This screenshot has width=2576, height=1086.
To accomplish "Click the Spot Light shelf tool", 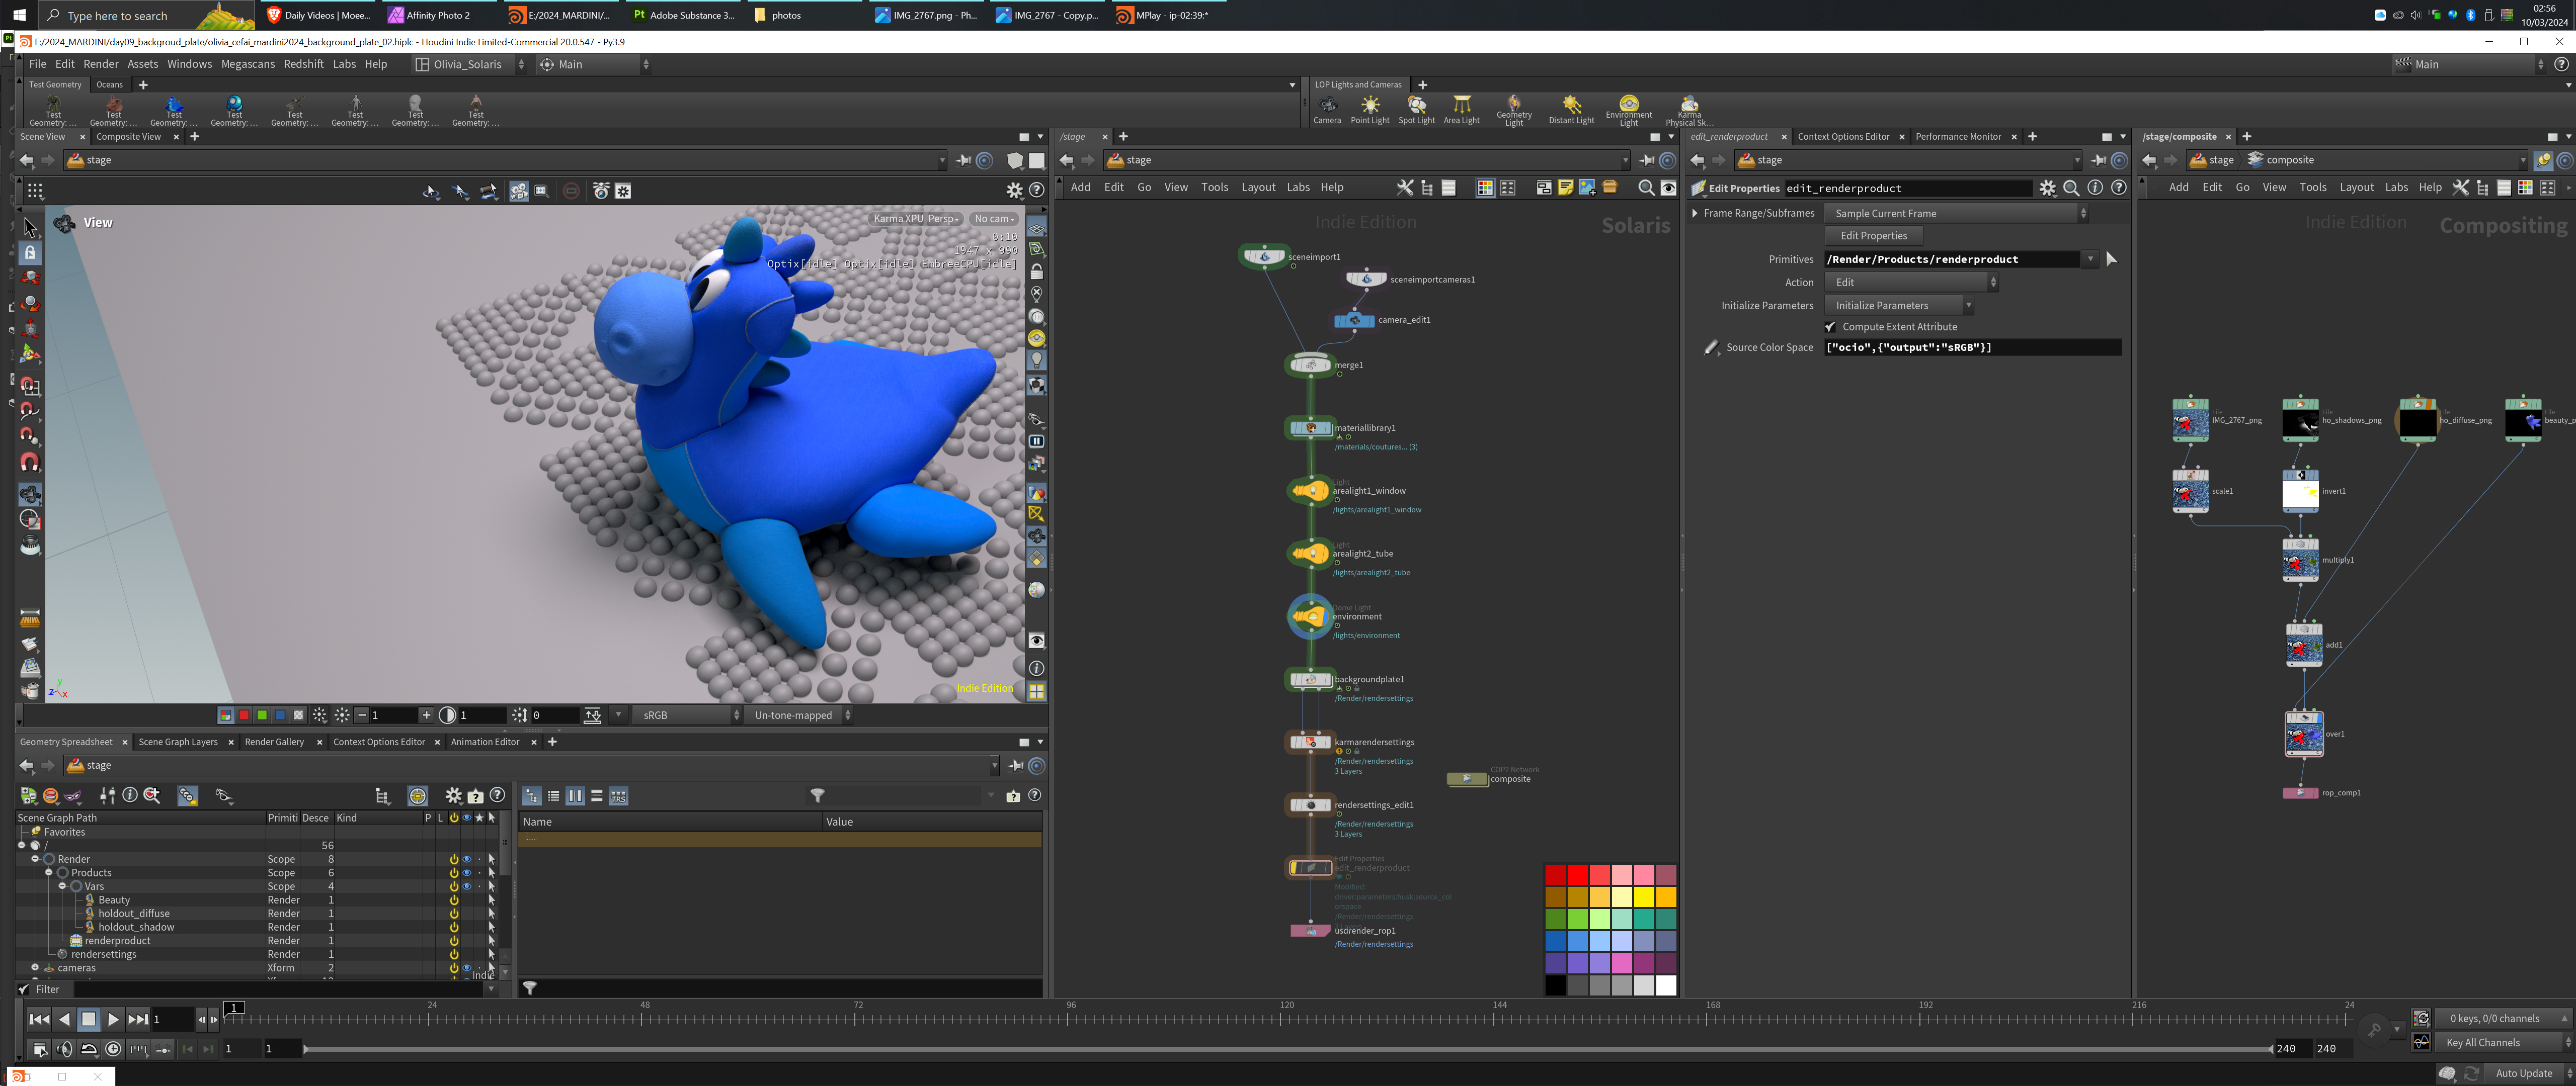I will [1416, 109].
